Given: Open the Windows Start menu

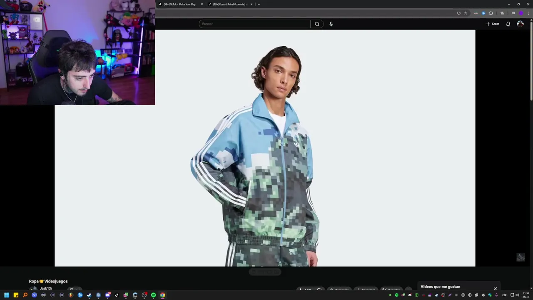Looking at the screenshot, I should (7, 295).
